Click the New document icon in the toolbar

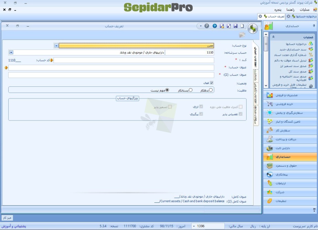pyautogui.click(x=242, y=26)
